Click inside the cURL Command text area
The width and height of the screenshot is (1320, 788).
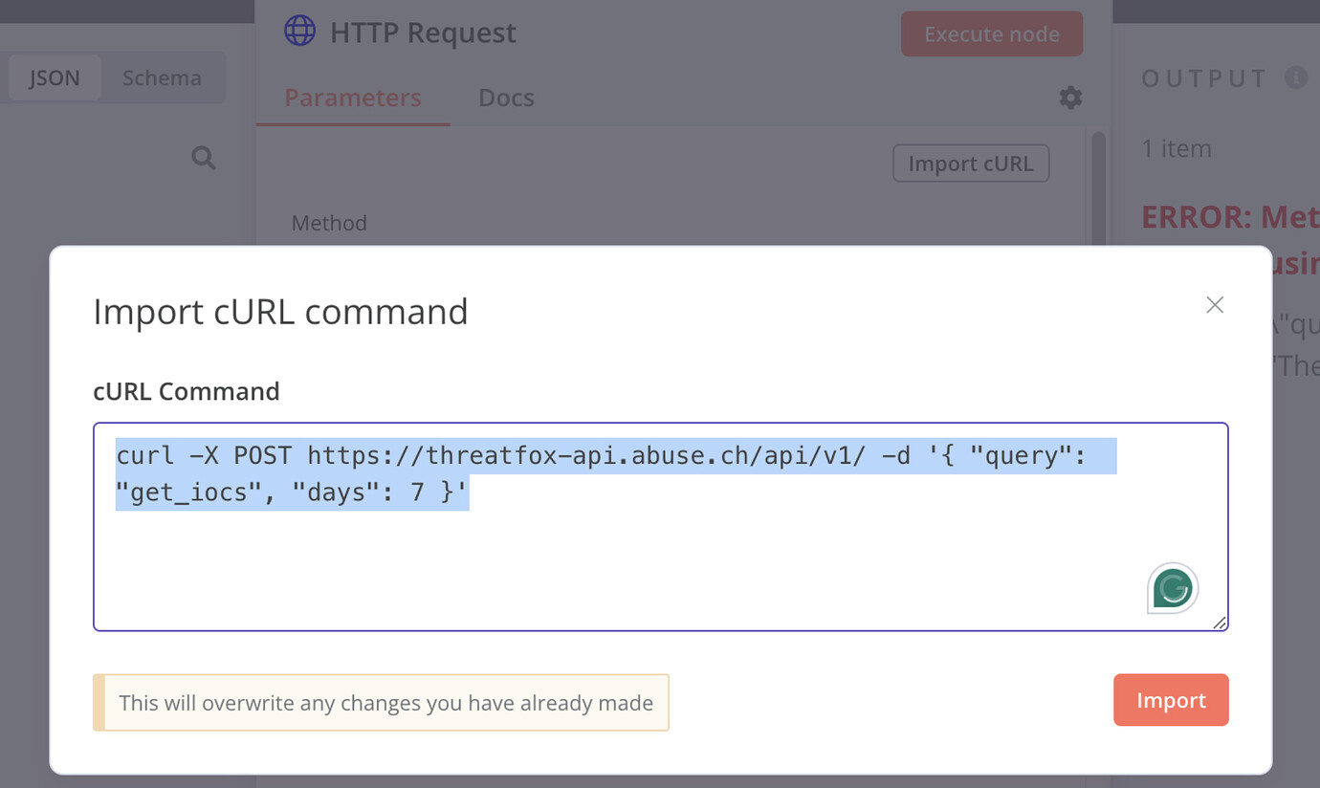(660, 526)
